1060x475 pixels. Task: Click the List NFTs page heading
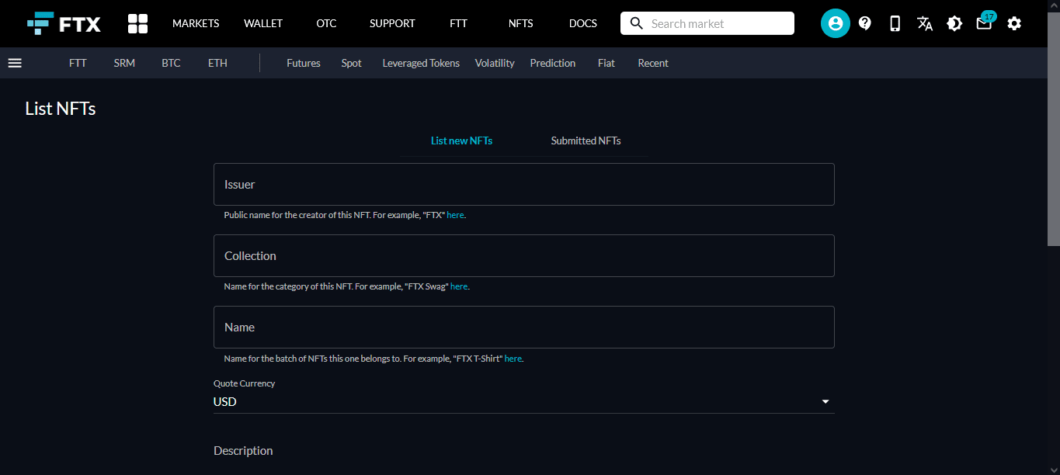61,109
